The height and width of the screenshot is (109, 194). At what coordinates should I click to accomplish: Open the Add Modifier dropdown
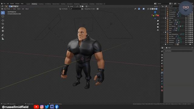(x=179, y=51)
